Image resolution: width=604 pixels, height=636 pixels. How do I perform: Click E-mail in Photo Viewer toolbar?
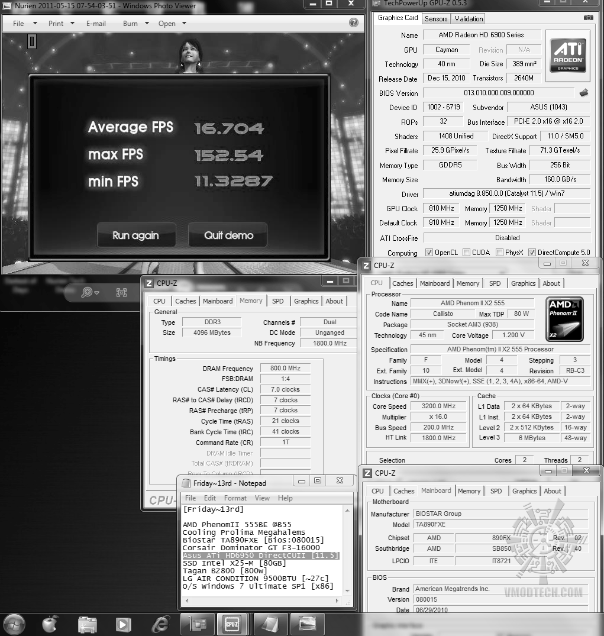pos(96,24)
